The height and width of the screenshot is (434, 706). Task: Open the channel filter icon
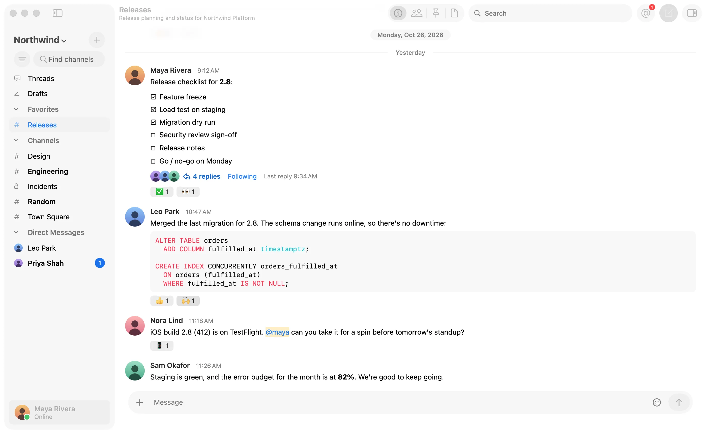coord(22,59)
